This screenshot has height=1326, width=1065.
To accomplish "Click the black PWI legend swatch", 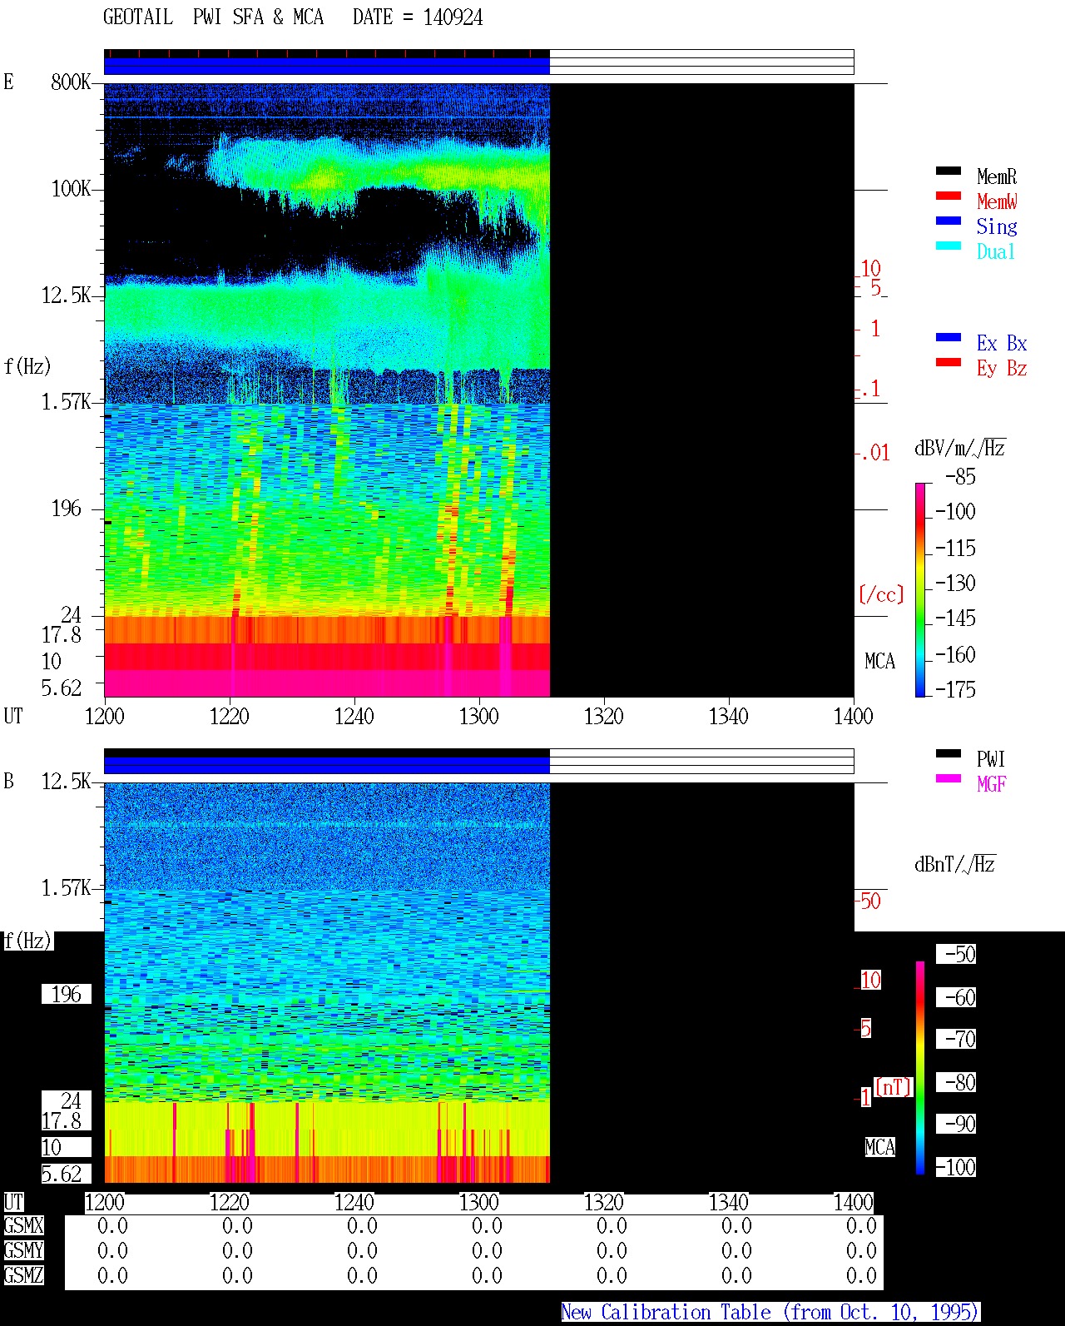I will tap(949, 753).
